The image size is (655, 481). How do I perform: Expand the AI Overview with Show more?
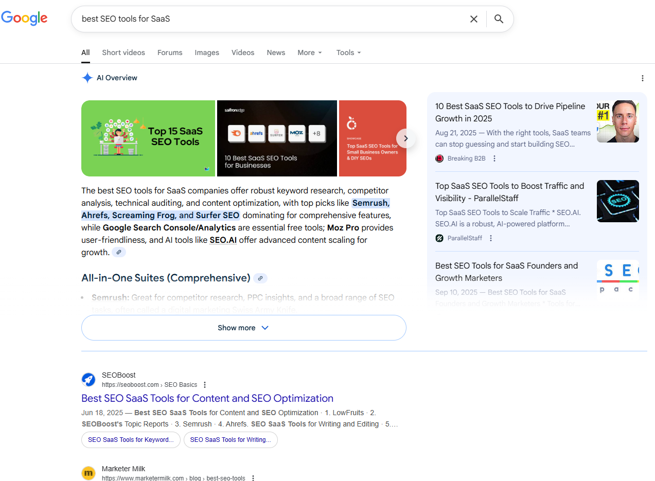[x=244, y=328]
